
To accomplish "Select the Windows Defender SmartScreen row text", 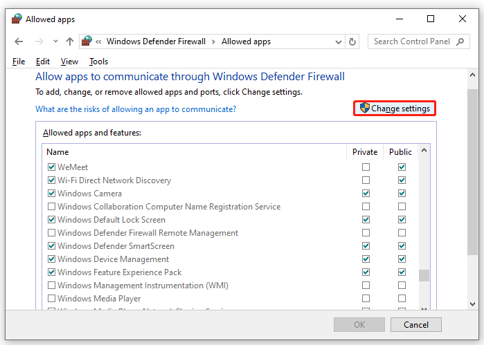I will [116, 246].
